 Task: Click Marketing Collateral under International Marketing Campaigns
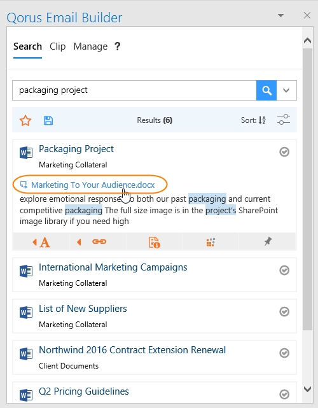pos(73,283)
